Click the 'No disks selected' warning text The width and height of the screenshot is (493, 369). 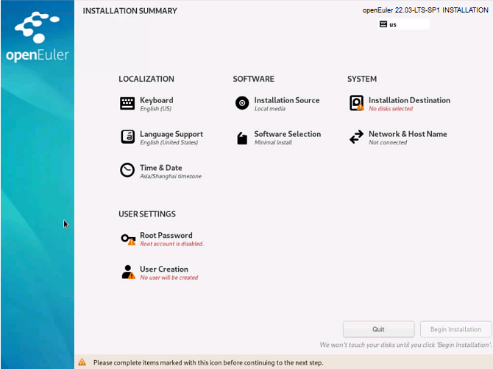(x=391, y=109)
